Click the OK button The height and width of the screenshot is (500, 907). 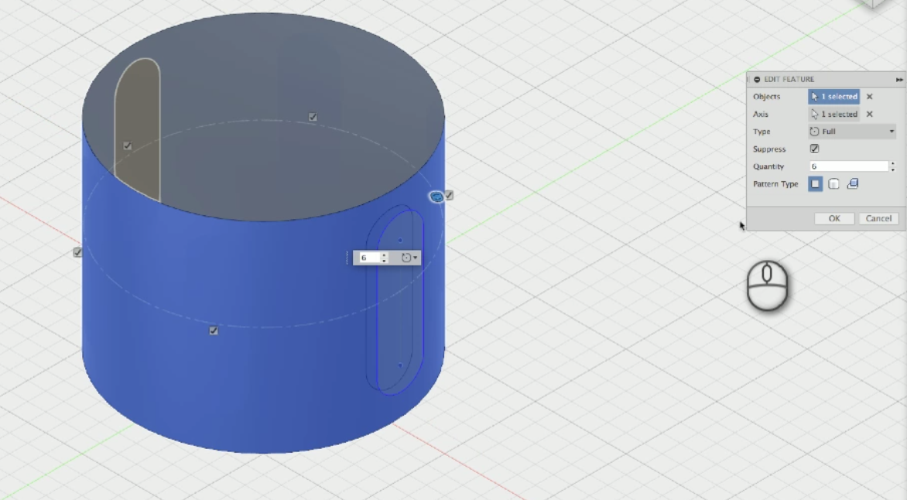pyautogui.click(x=834, y=218)
